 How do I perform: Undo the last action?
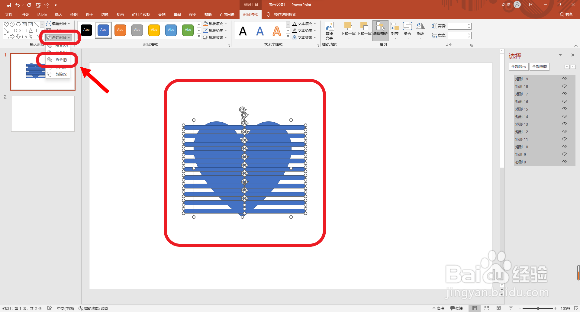pos(18,5)
